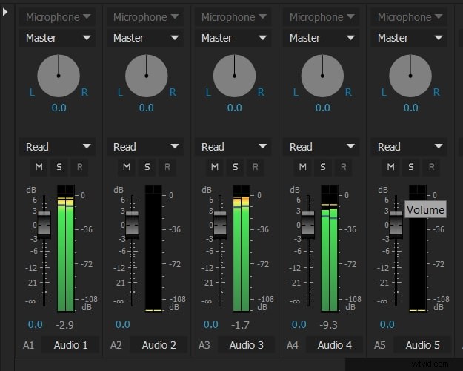Screen dimensions: 463x371
Task: Open Audio 4 Microphone input dropdown
Action: click(x=321, y=17)
